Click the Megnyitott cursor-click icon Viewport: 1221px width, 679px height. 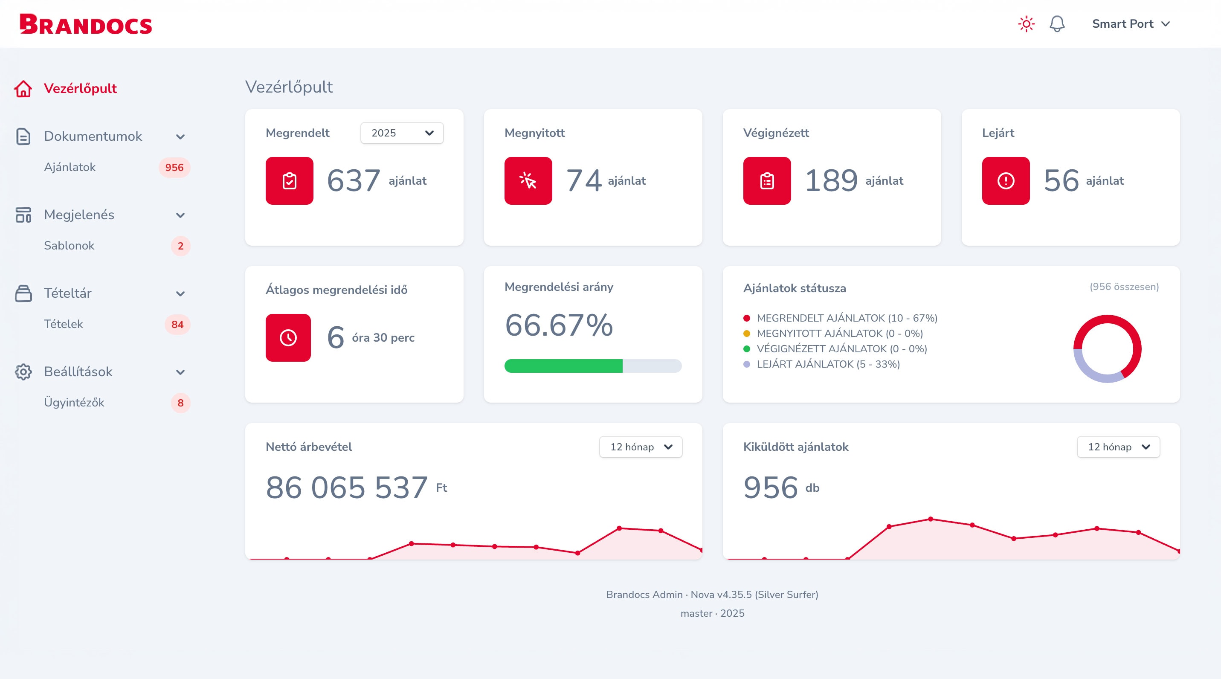point(528,181)
